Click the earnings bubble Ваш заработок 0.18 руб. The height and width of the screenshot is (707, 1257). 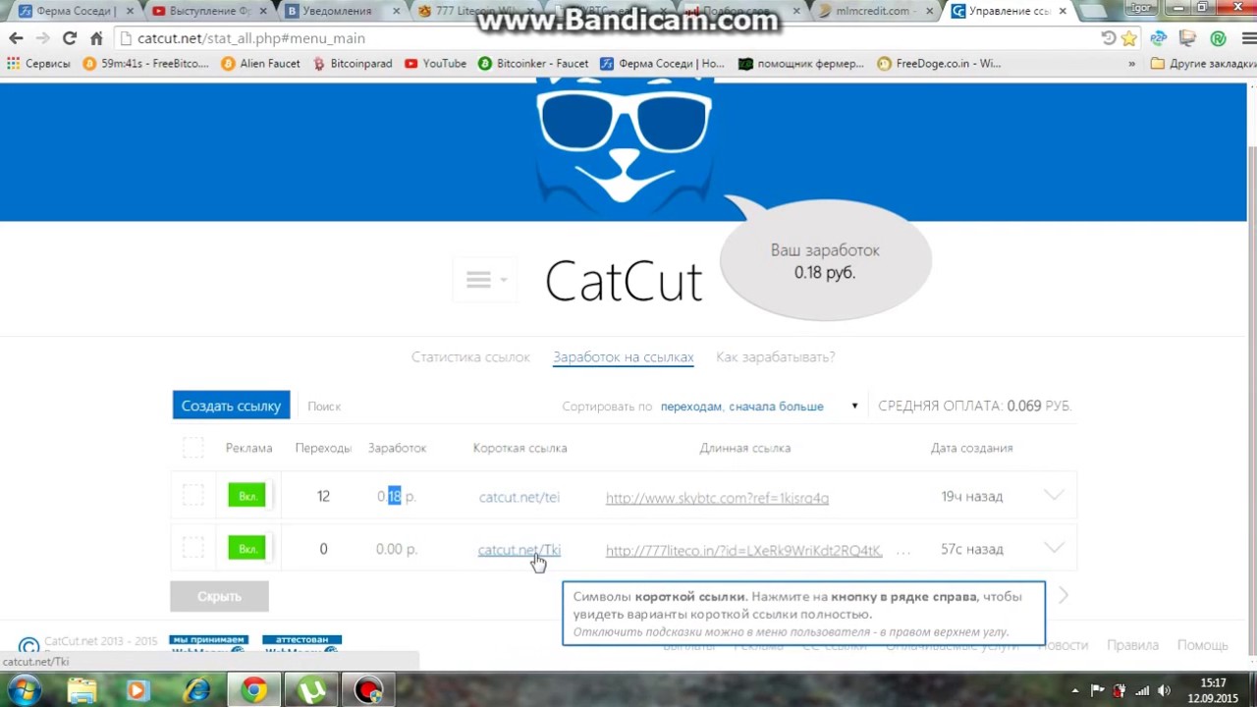click(825, 261)
